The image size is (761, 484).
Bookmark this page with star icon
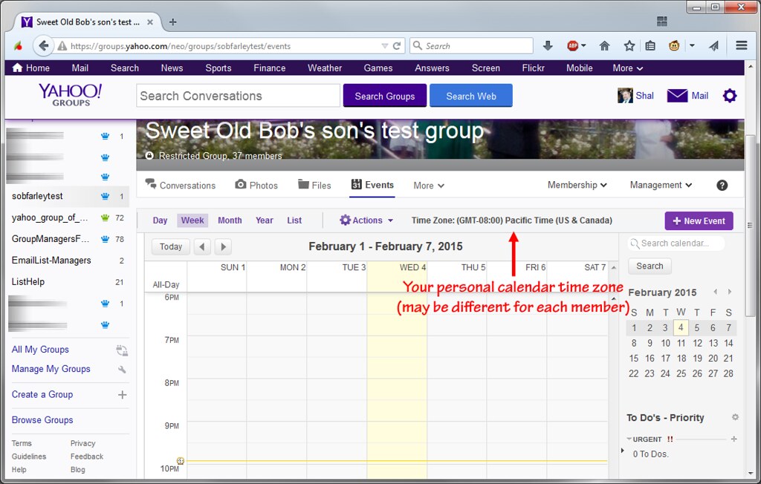coord(629,45)
